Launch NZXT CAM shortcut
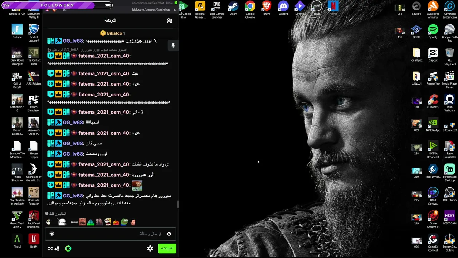The width and height of the screenshot is (458, 258). coord(450,218)
